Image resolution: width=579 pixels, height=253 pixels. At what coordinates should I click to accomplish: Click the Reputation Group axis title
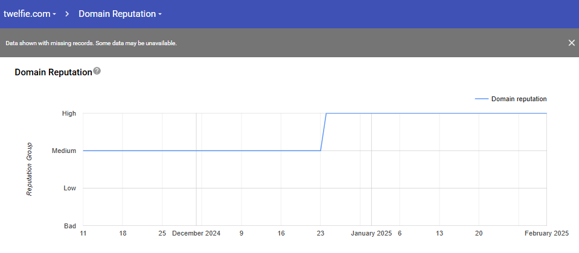[29, 169]
